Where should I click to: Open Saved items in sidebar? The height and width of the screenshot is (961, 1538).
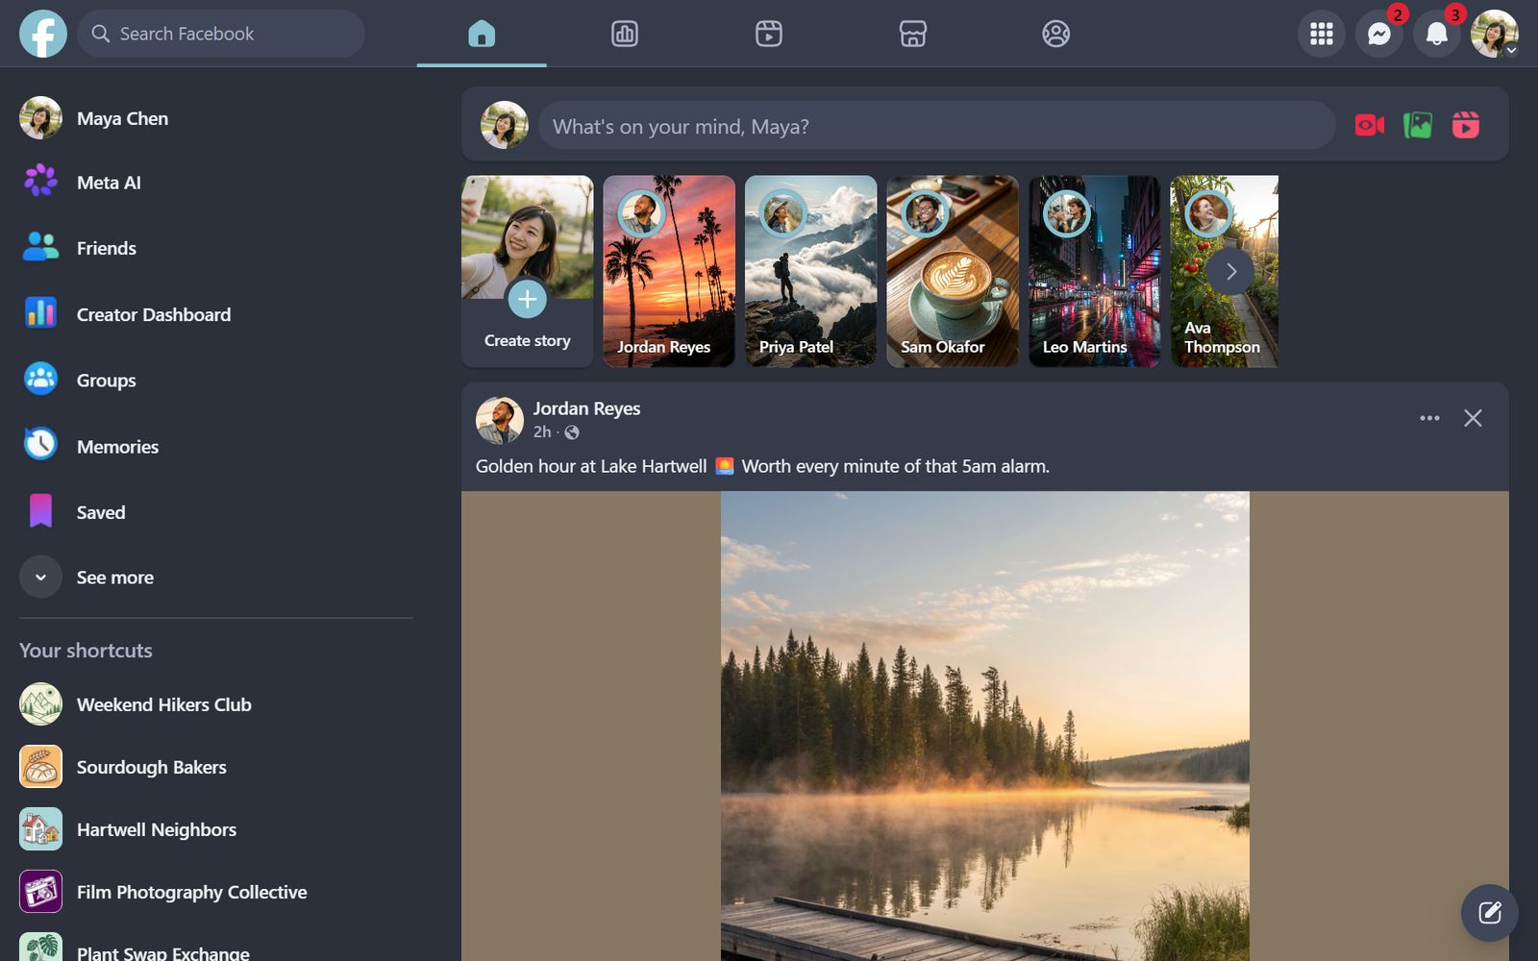pos(216,512)
